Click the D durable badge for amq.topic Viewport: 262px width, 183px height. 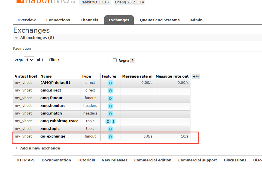pos(110,129)
